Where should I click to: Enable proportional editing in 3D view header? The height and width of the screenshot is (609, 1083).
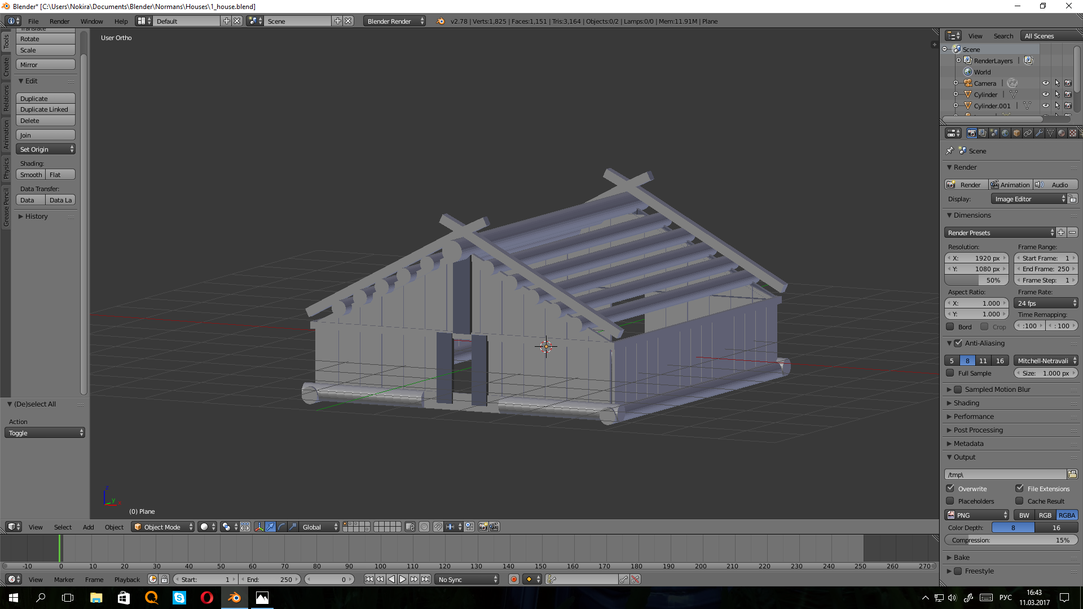coord(424,527)
